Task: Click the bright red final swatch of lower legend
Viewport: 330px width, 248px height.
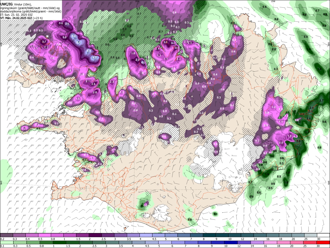Action: tap(323, 242)
